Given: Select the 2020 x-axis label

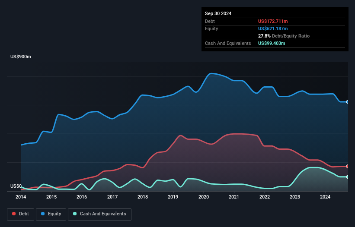Looking at the screenshot, I should (204, 197).
